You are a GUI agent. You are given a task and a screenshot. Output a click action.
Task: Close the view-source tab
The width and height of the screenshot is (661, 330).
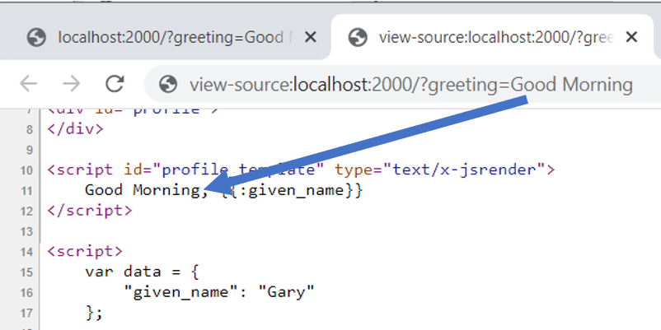(632, 37)
